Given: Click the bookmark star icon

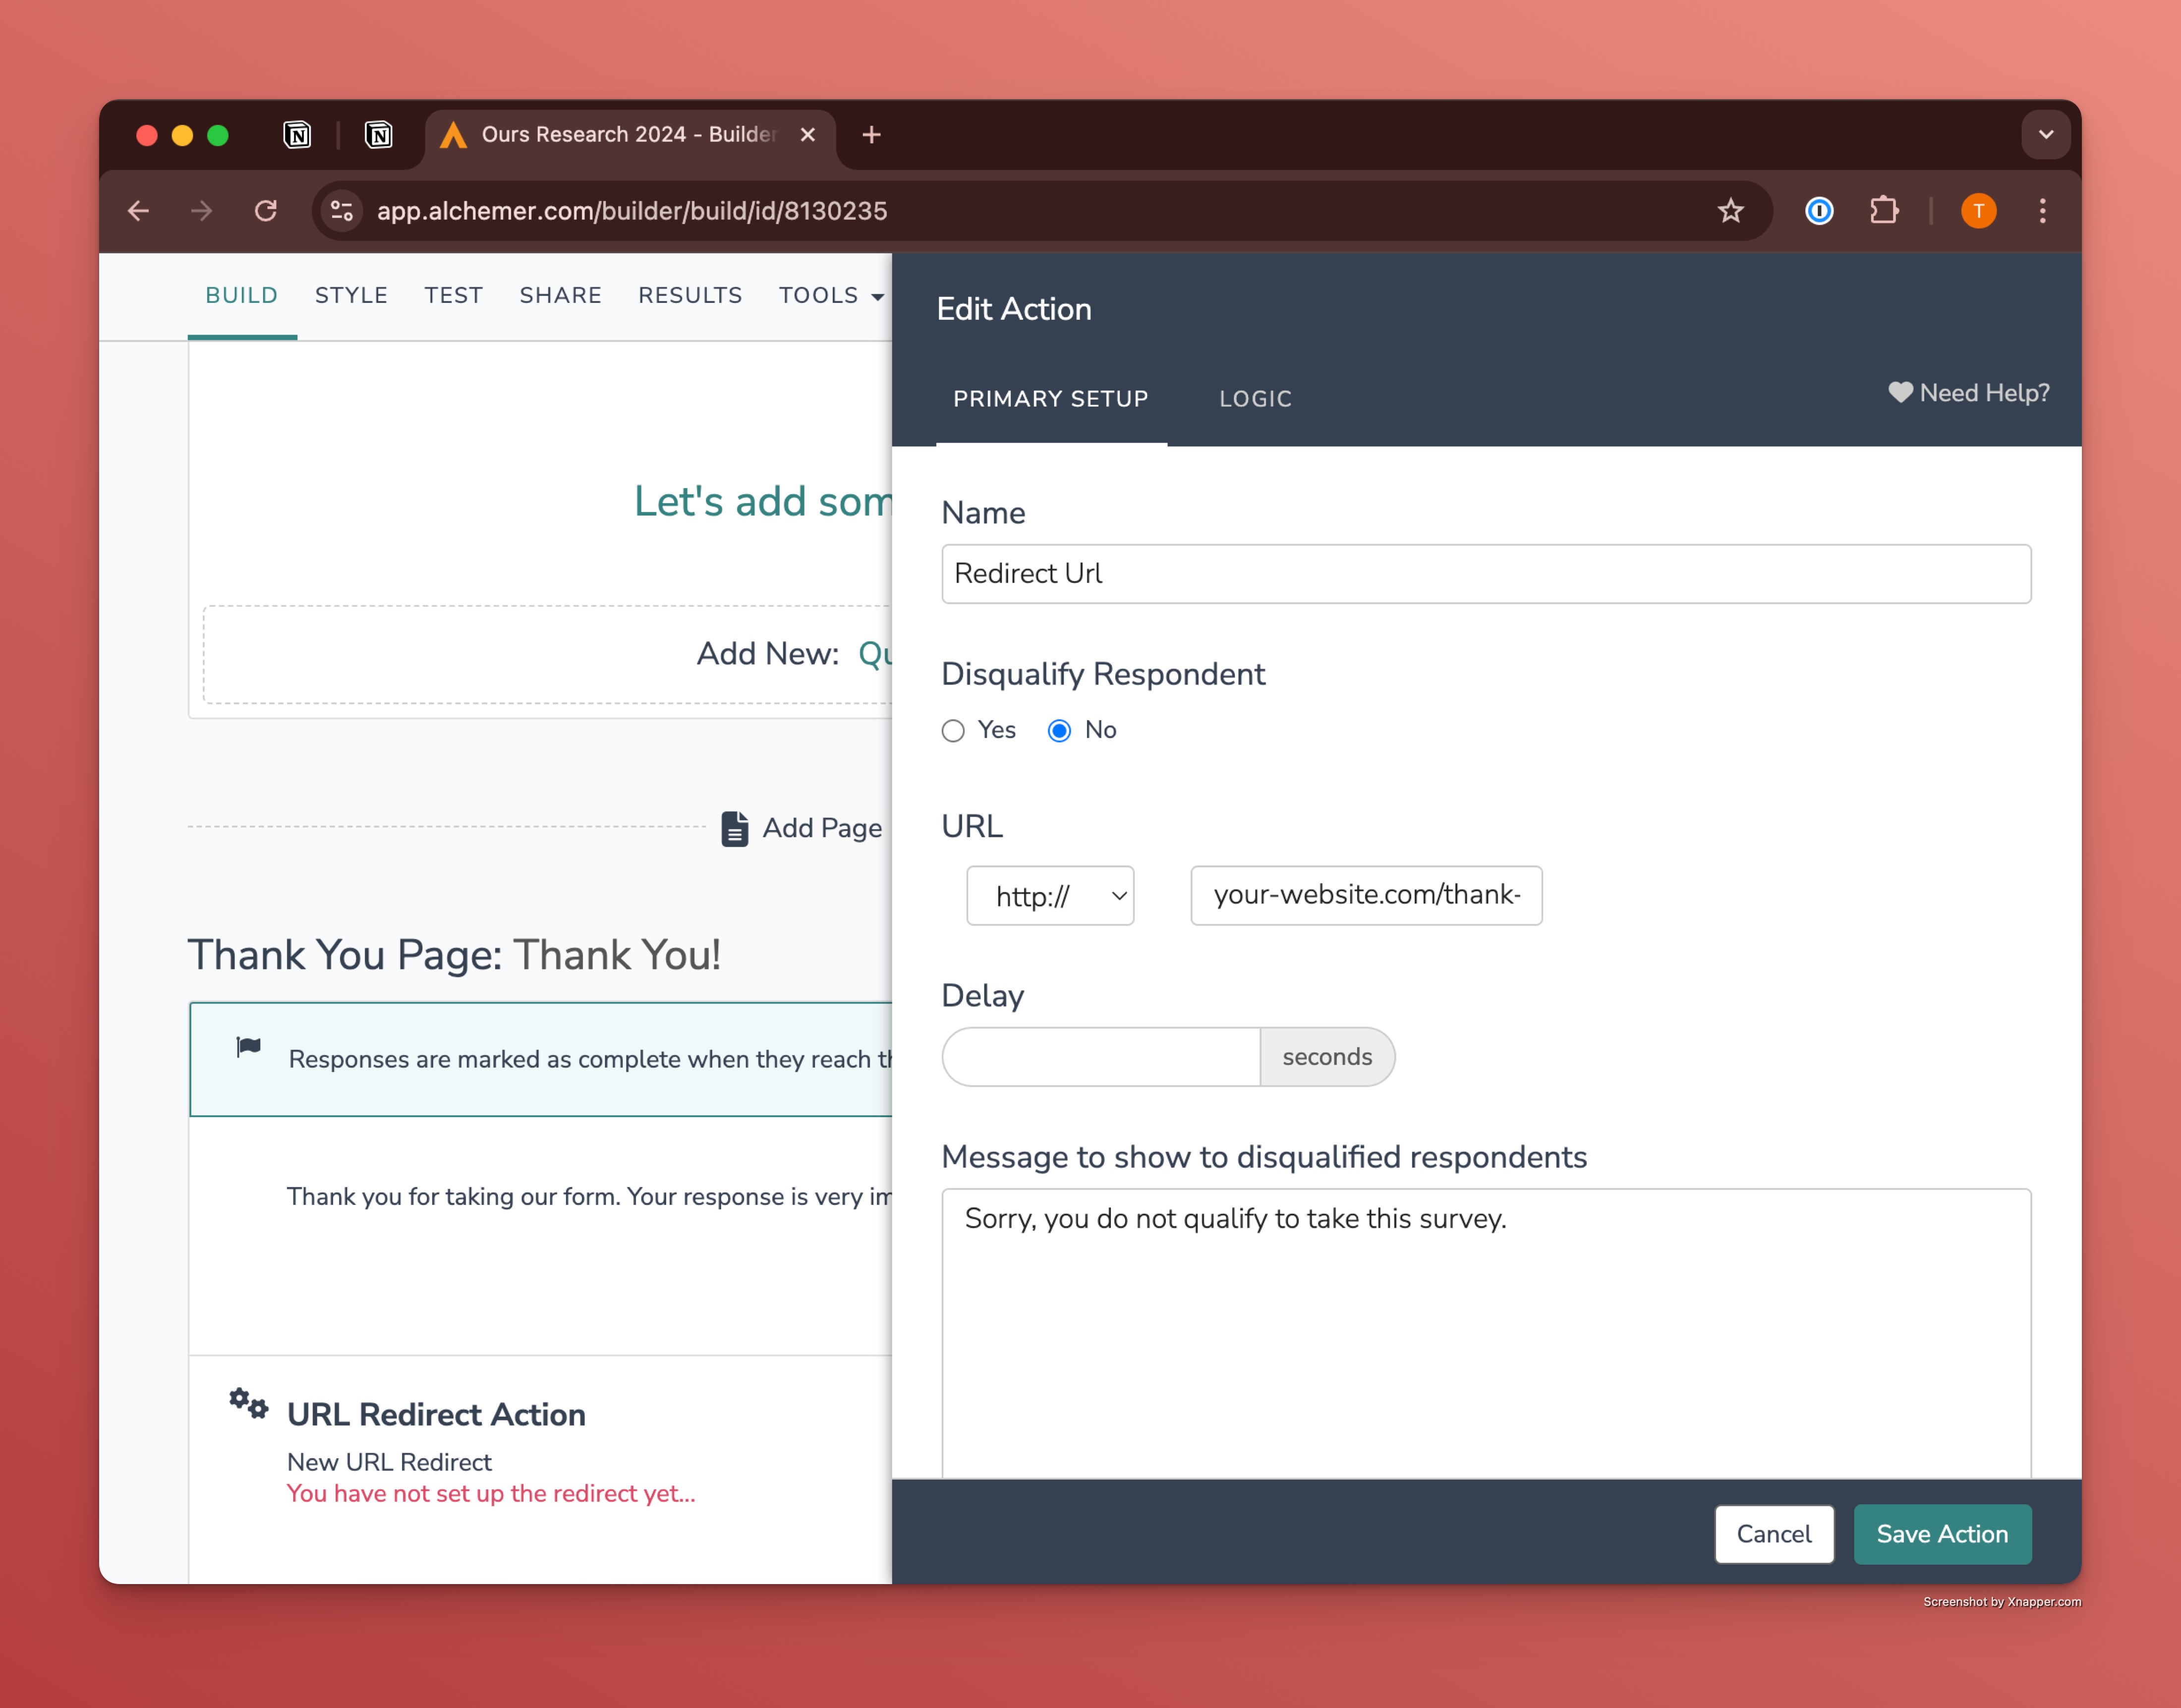Looking at the screenshot, I should tap(1730, 211).
